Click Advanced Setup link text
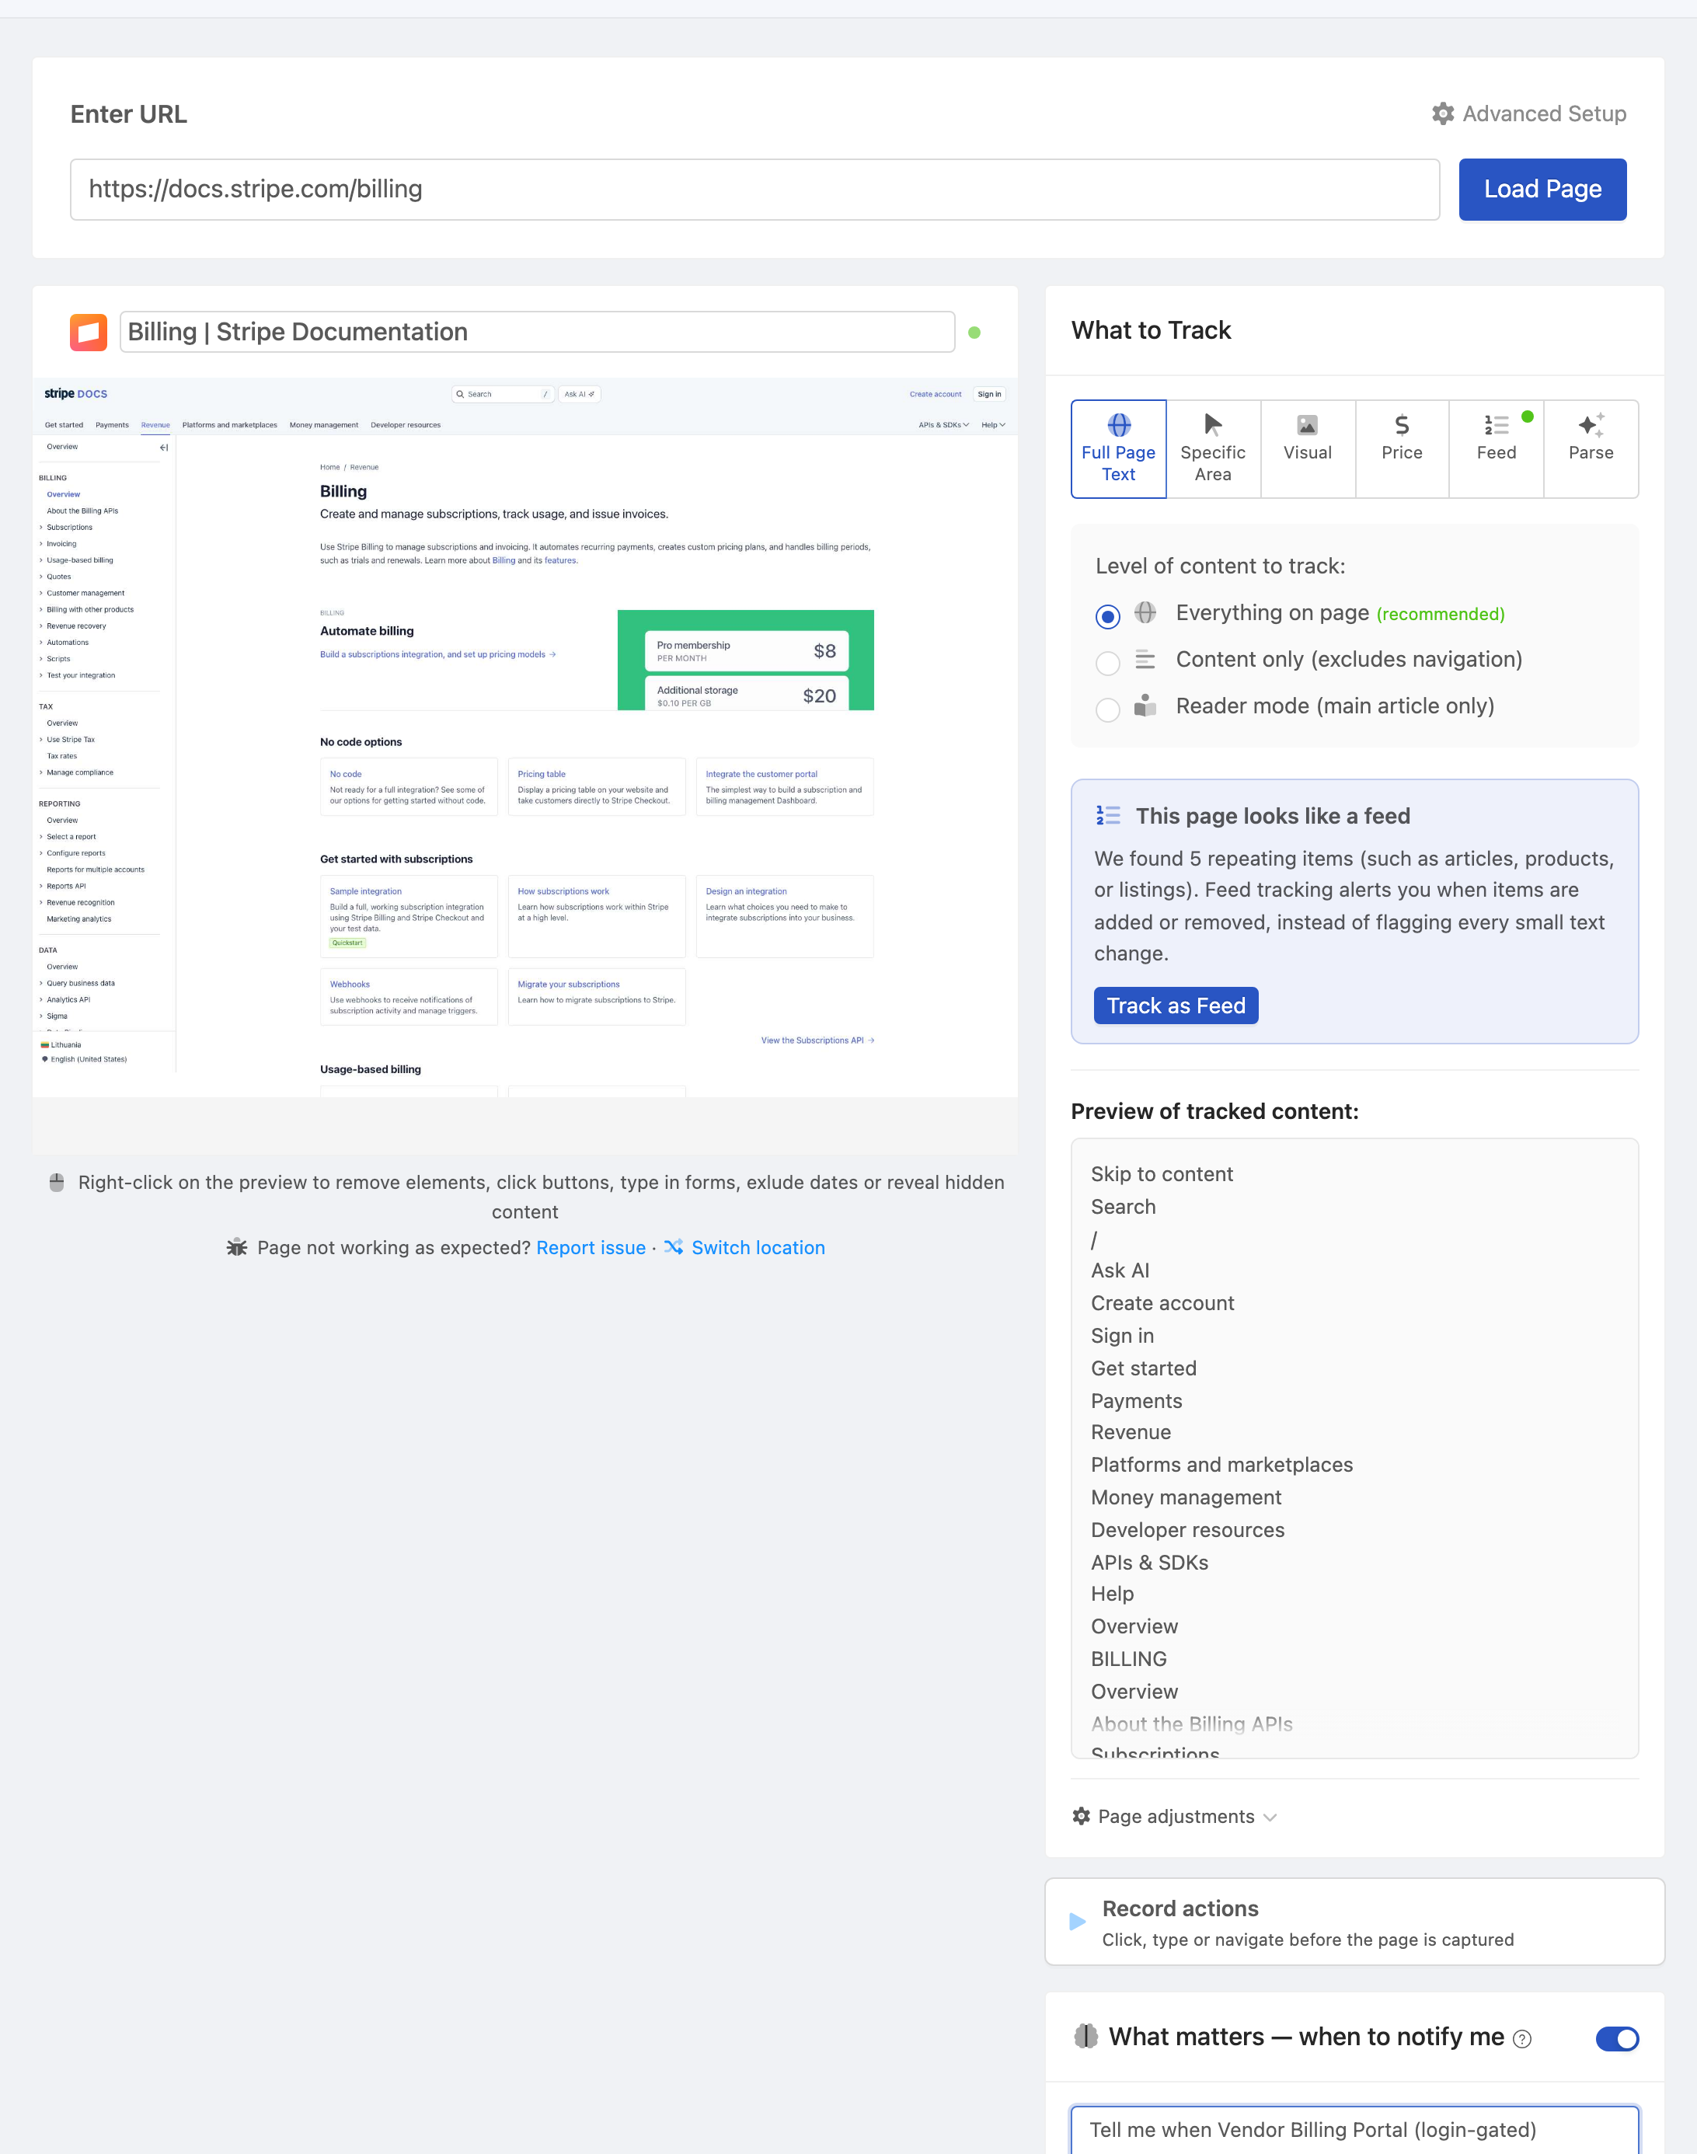The image size is (1697, 2154). pos(1544,113)
